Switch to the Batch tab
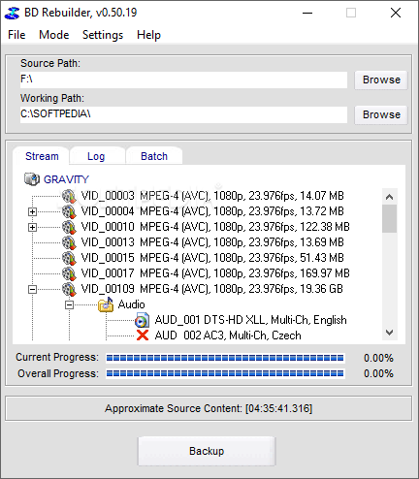 [x=154, y=156]
